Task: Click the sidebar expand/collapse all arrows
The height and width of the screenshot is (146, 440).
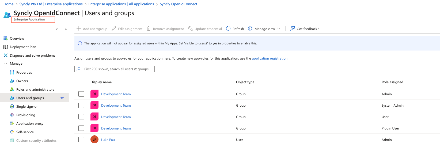Action: point(57,29)
